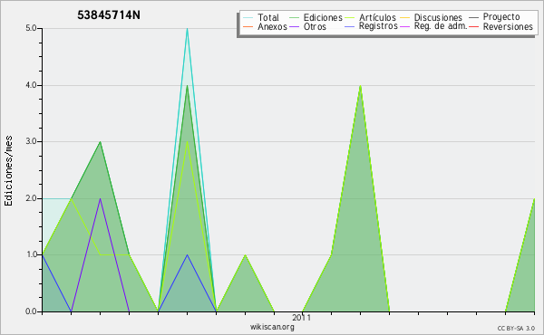Click the 0.0 y-axis value
The image size is (544, 335).
pyautogui.click(x=31, y=311)
